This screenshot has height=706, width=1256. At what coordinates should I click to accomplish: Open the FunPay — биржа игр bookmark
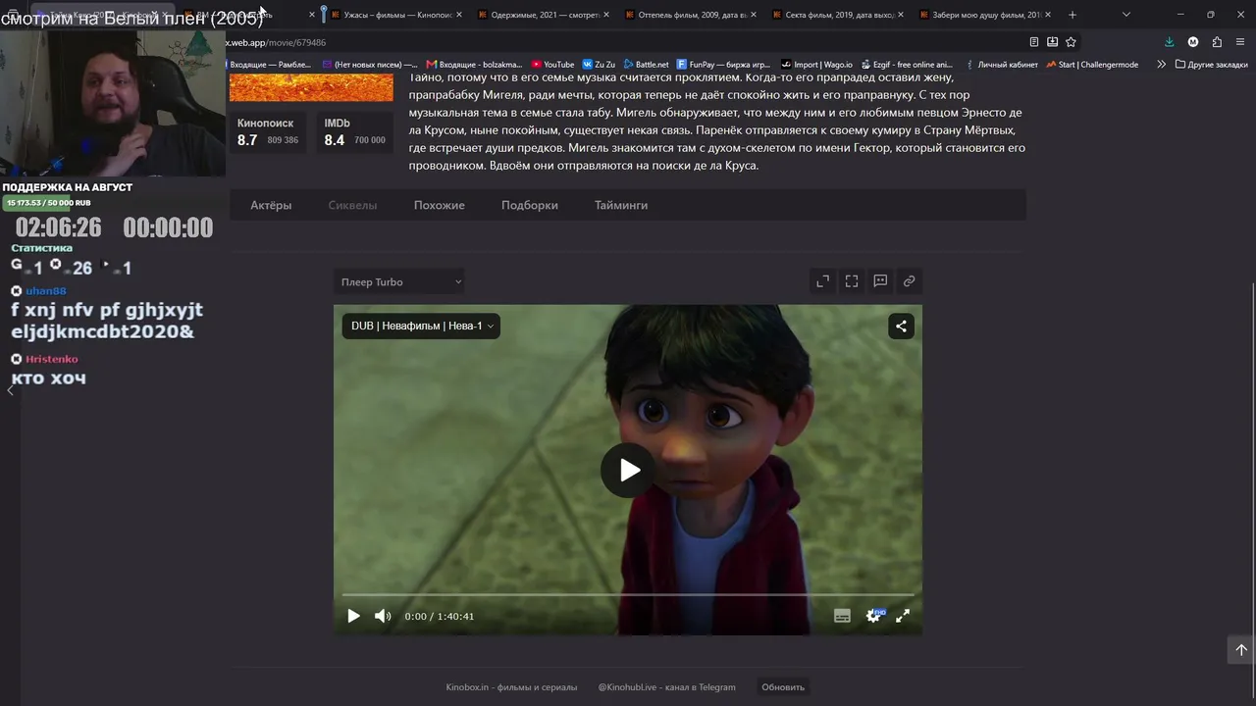(x=724, y=65)
